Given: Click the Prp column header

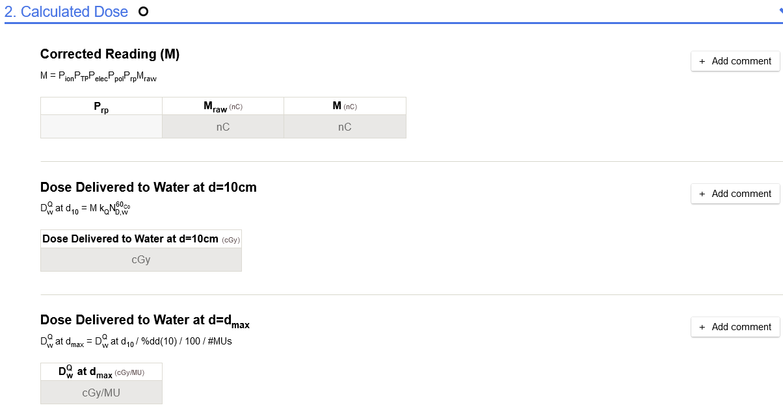Looking at the screenshot, I should [x=101, y=107].
